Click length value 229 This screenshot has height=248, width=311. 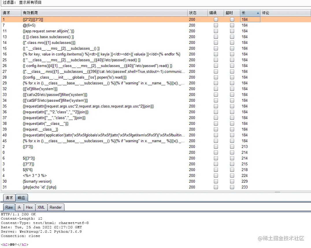click(x=245, y=181)
